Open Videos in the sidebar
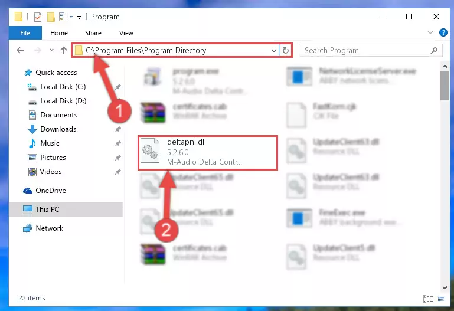 coord(51,172)
